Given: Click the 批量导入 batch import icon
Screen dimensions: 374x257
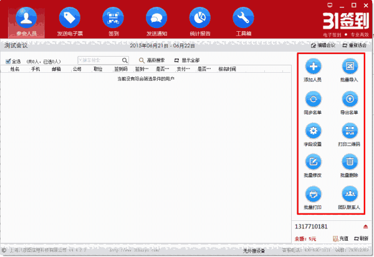Looking at the screenshot, I should 350,67.
